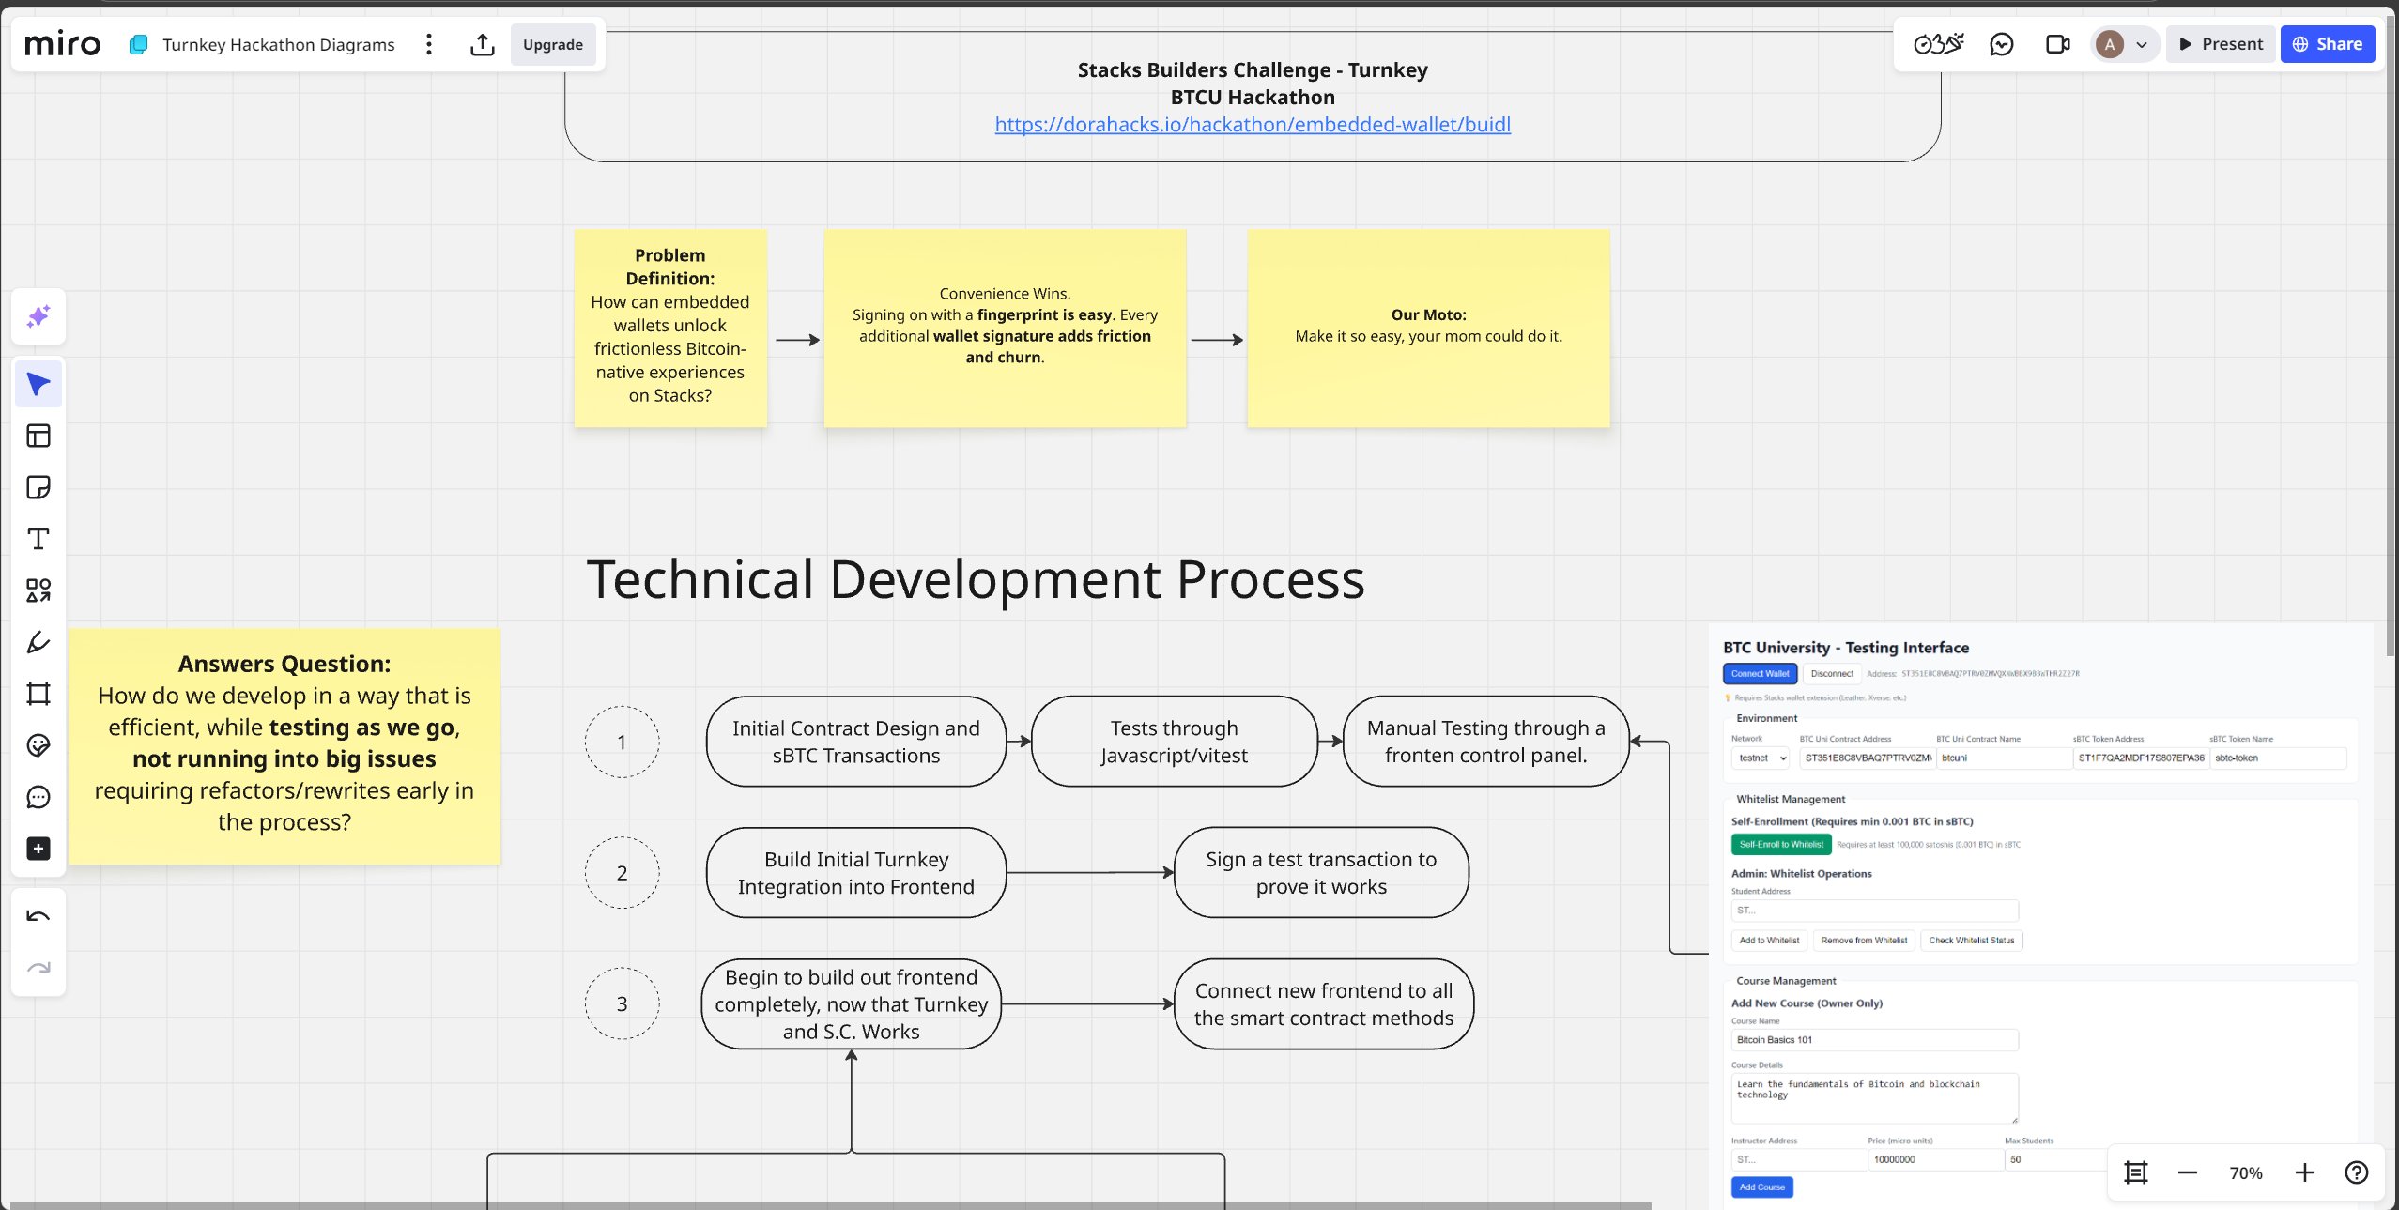Click the miro logo
The image size is (2399, 1210).
[62, 44]
